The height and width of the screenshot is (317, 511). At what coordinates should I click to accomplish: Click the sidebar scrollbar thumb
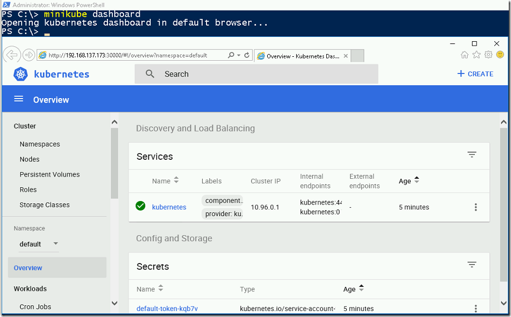114,163
